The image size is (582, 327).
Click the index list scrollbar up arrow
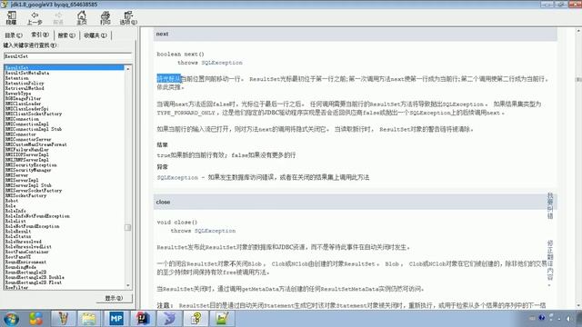point(127,69)
